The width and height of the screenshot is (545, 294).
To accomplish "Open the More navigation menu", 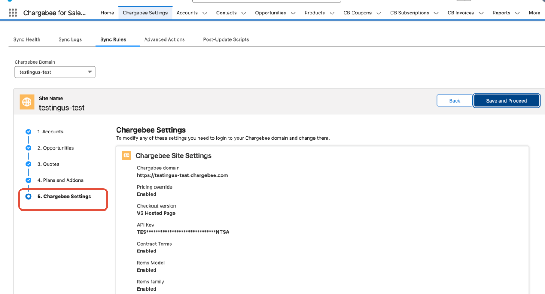I will click(534, 13).
